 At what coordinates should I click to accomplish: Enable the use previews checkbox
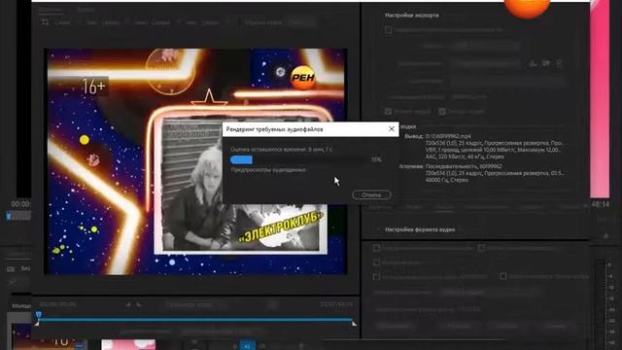(x=481, y=248)
